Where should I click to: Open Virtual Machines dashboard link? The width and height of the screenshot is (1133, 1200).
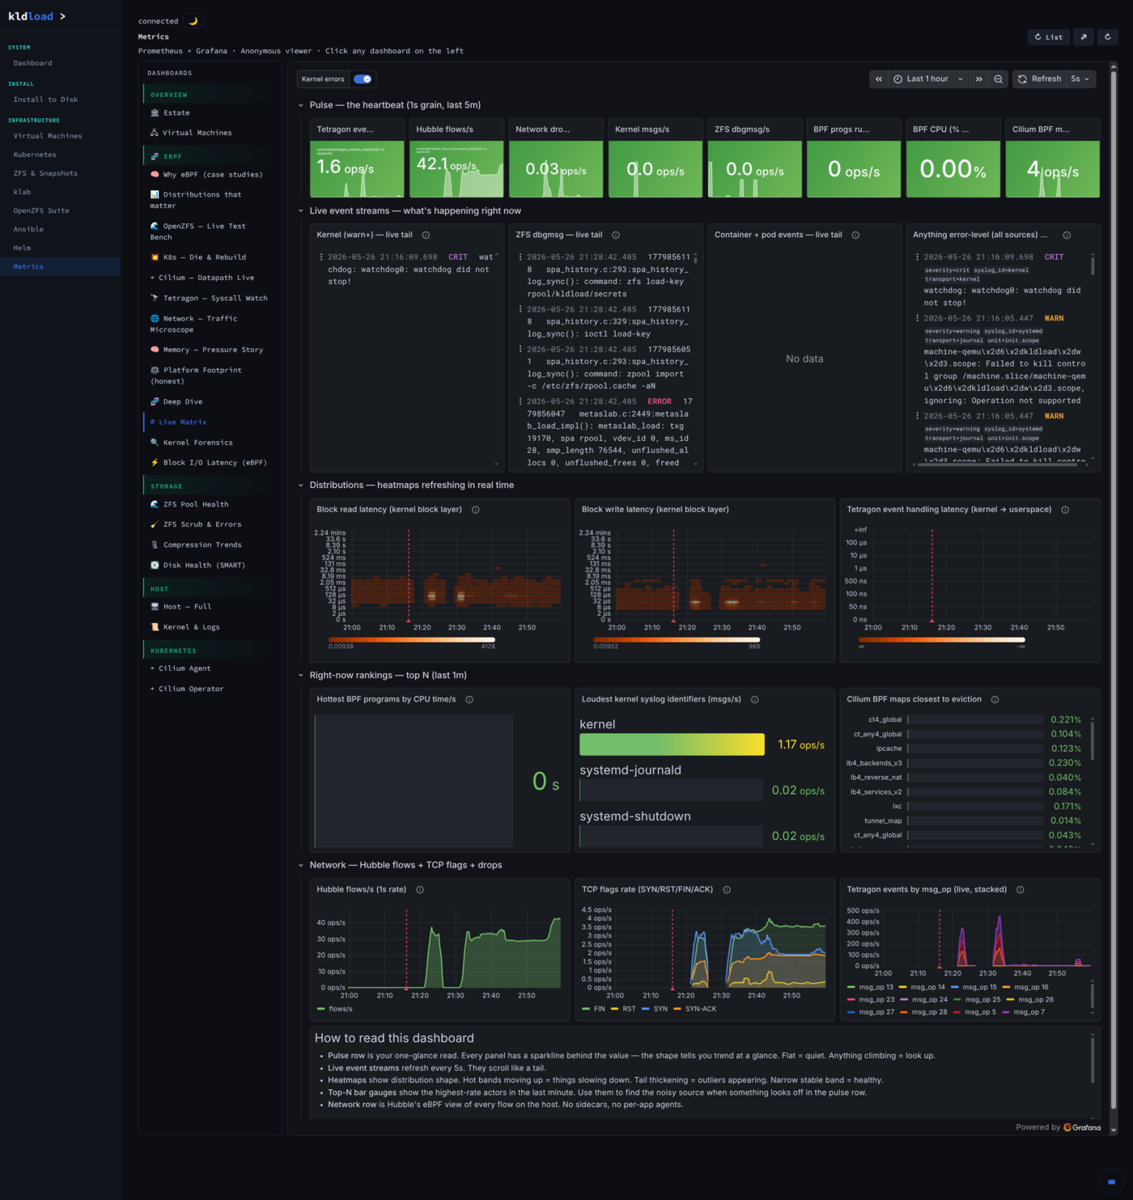coord(197,133)
